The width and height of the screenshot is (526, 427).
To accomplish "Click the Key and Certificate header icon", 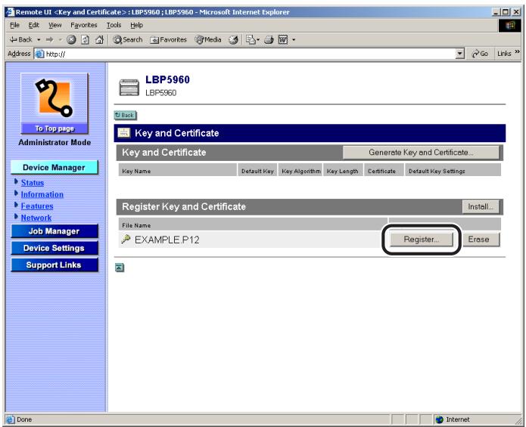I will coord(124,133).
